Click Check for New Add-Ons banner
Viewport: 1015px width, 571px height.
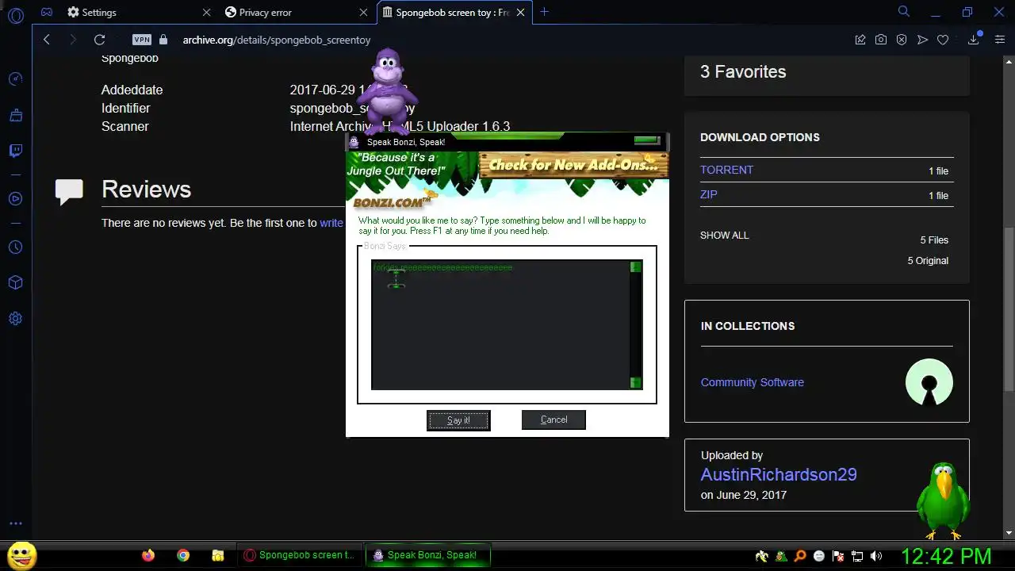[573, 165]
